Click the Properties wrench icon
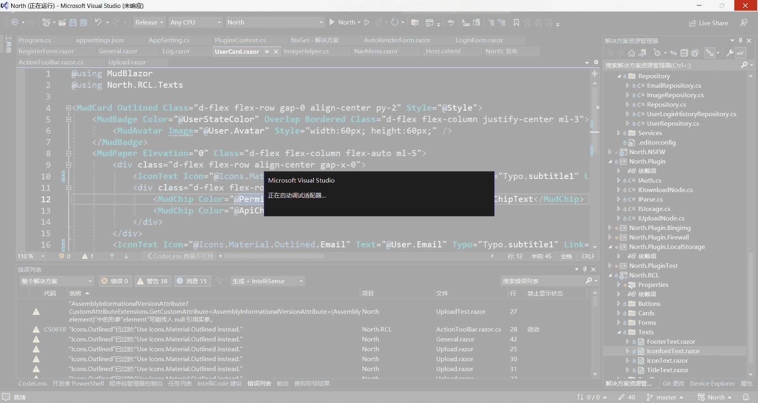This screenshot has width=758, height=403. click(730, 53)
